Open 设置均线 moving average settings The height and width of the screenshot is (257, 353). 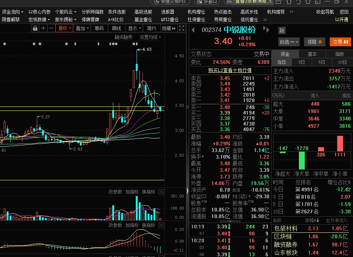(150, 37)
